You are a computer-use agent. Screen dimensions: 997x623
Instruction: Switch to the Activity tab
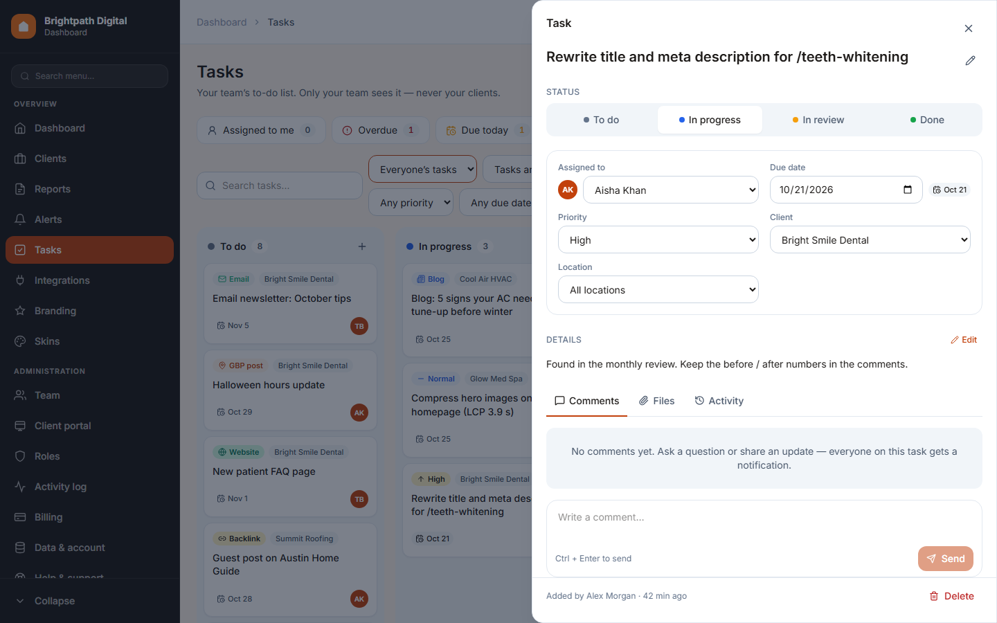pyautogui.click(x=719, y=401)
